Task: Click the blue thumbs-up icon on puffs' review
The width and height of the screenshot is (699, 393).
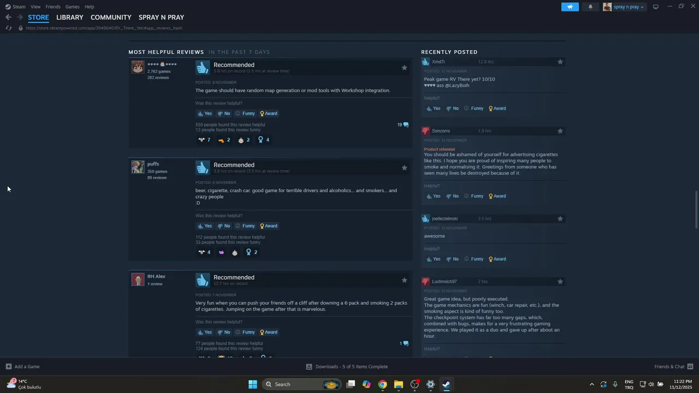Action: tap(203, 168)
